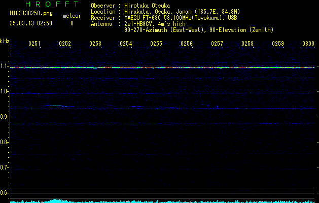Click the 1.0 kHz axis label
Viewport: 319px width, 203px height.
click(x=4, y=91)
